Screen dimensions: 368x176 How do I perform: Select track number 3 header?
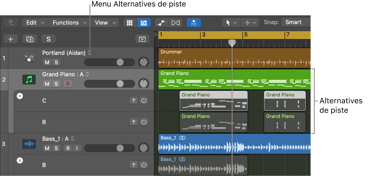click(x=4, y=144)
